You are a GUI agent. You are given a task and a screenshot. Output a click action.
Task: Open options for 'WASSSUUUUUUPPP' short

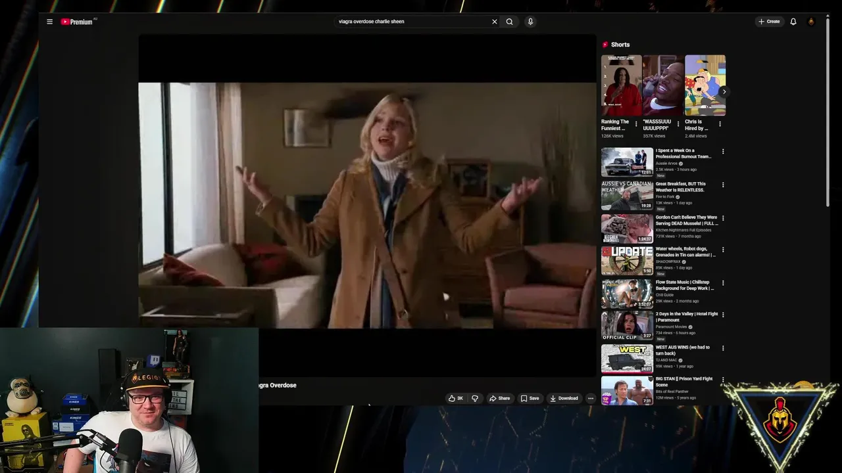pos(678,124)
